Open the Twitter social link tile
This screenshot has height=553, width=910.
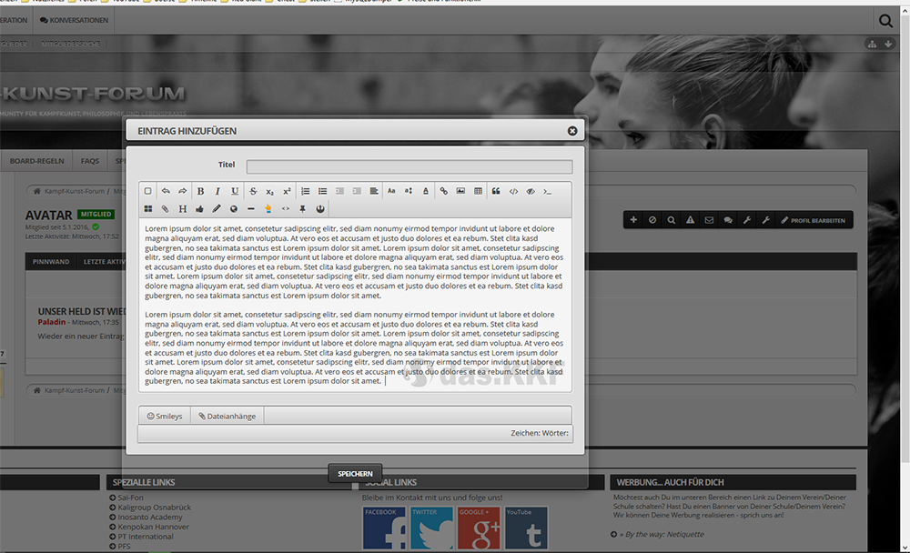tap(431, 528)
